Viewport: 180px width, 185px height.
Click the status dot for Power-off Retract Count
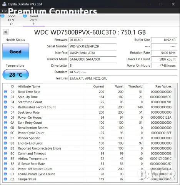5,169
